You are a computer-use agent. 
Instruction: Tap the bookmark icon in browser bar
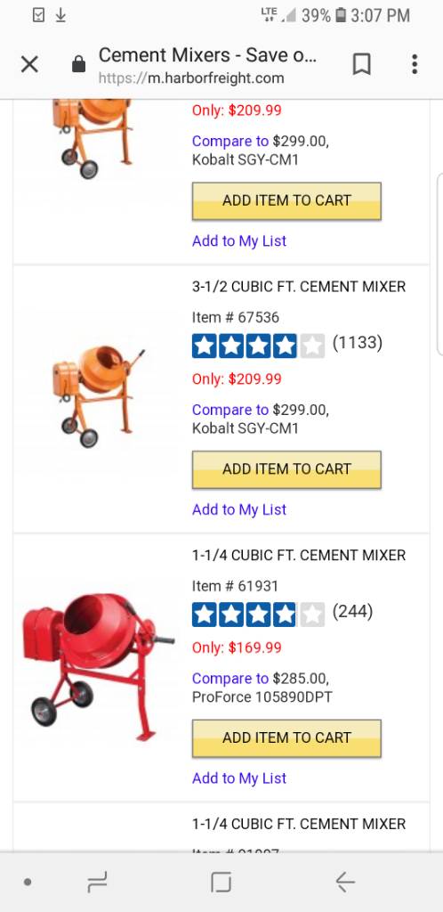point(362,64)
